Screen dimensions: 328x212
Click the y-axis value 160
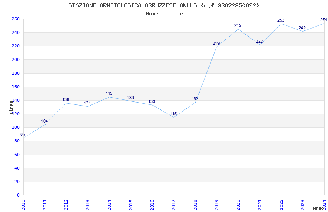(16, 87)
